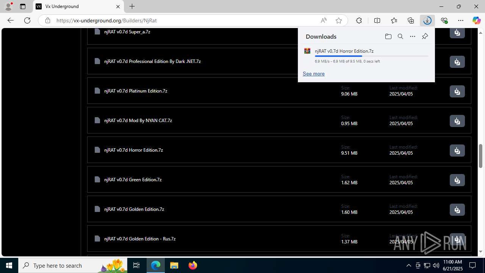Search downloads magnifier icon
485x273 pixels.
(401, 36)
